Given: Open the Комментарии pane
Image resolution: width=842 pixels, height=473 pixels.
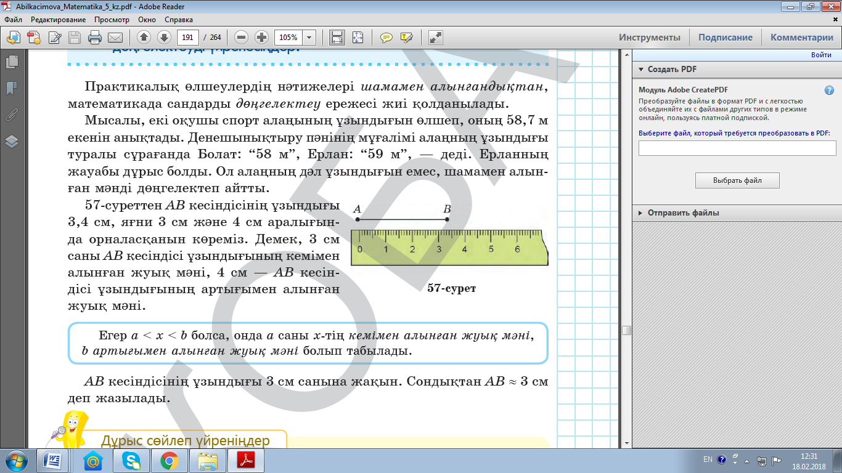Looking at the screenshot, I should (802, 38).
